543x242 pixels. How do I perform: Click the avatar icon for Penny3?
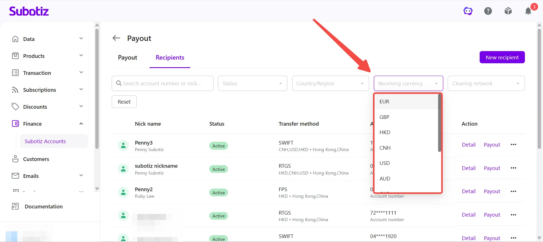point(123,146)
